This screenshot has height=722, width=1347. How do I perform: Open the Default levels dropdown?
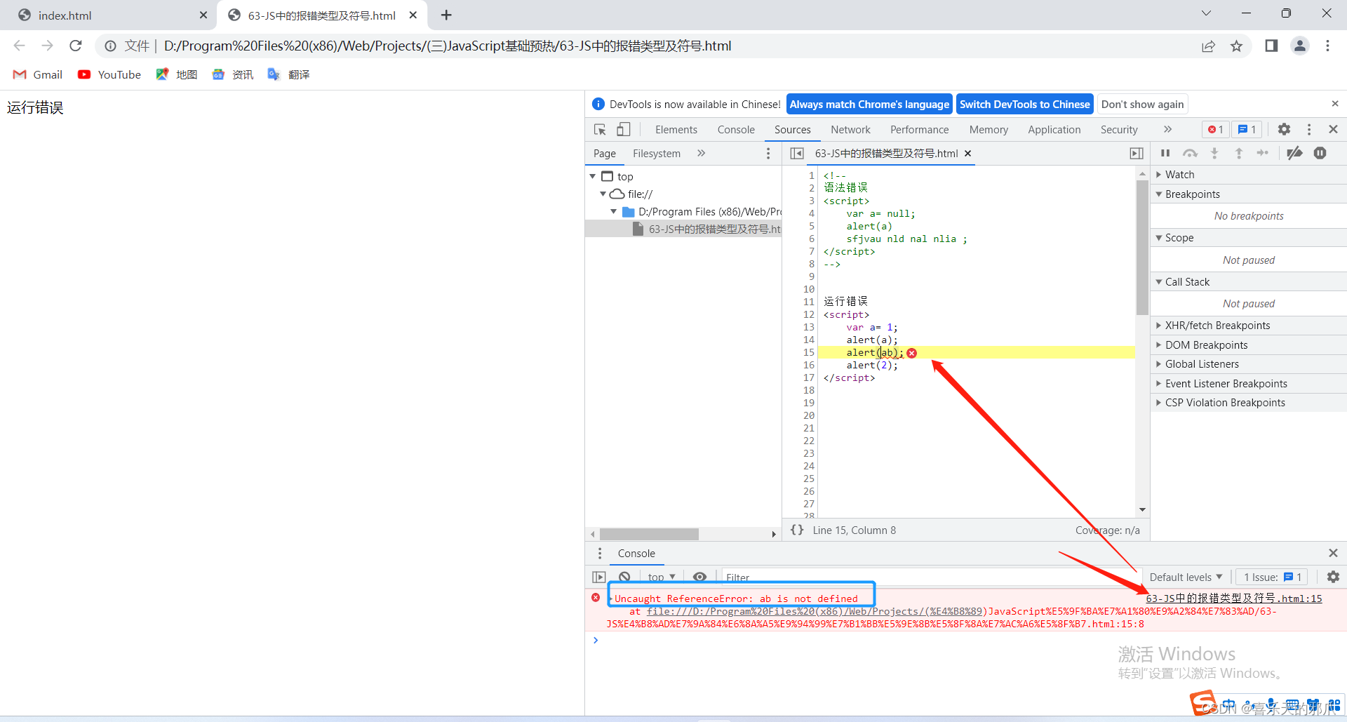[1186, 577]
